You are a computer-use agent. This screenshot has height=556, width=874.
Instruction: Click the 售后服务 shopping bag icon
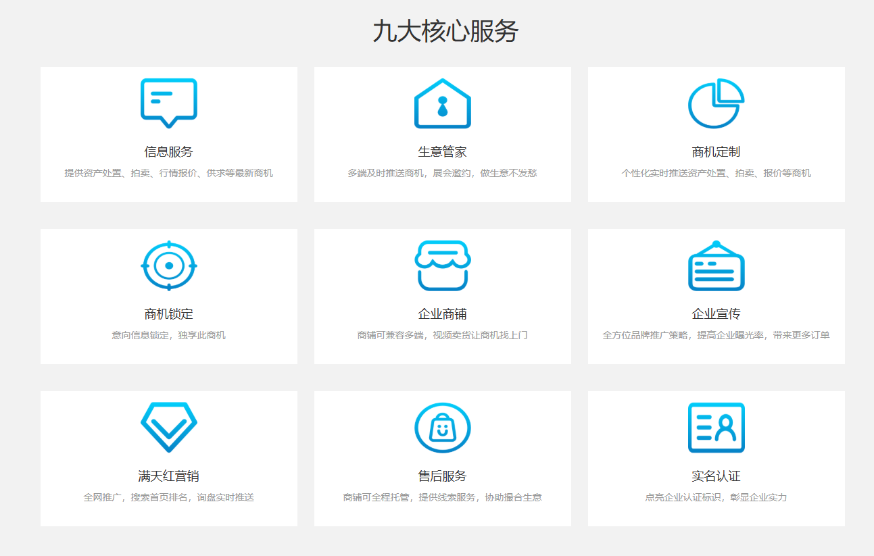tap(442, 428)
